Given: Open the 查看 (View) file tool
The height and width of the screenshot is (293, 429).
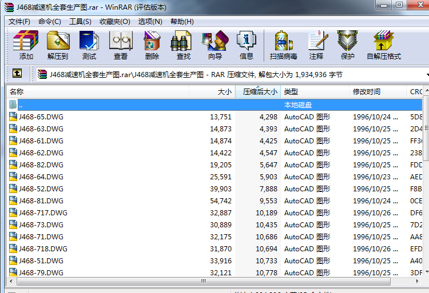Looking at the screenshot, I should (x=121, y=41).
